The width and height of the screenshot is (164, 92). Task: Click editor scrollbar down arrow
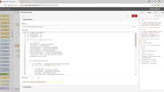tap(136, 74)
